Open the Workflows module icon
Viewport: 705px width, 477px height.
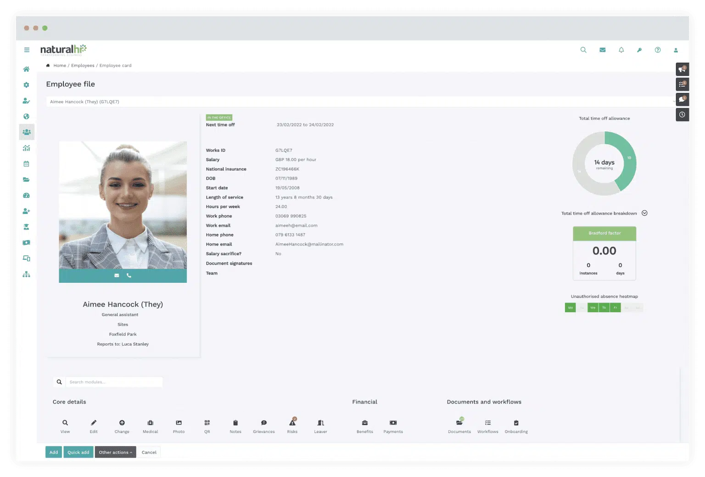487,423
